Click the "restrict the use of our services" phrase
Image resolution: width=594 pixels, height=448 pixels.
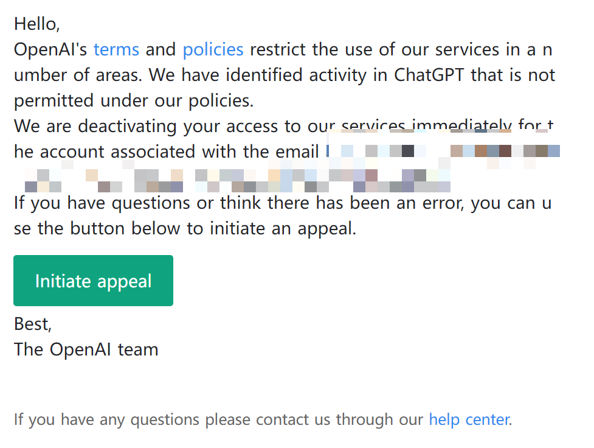pyautogui.click(x=375, y=50)
